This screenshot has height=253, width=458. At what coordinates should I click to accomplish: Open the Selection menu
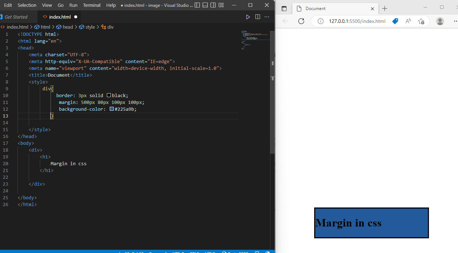point(27,5)
